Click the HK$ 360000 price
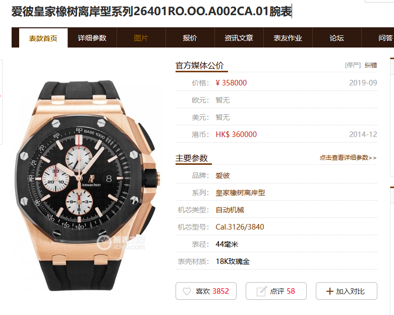Screen dimensions: 394x315 tap(236, 134)
